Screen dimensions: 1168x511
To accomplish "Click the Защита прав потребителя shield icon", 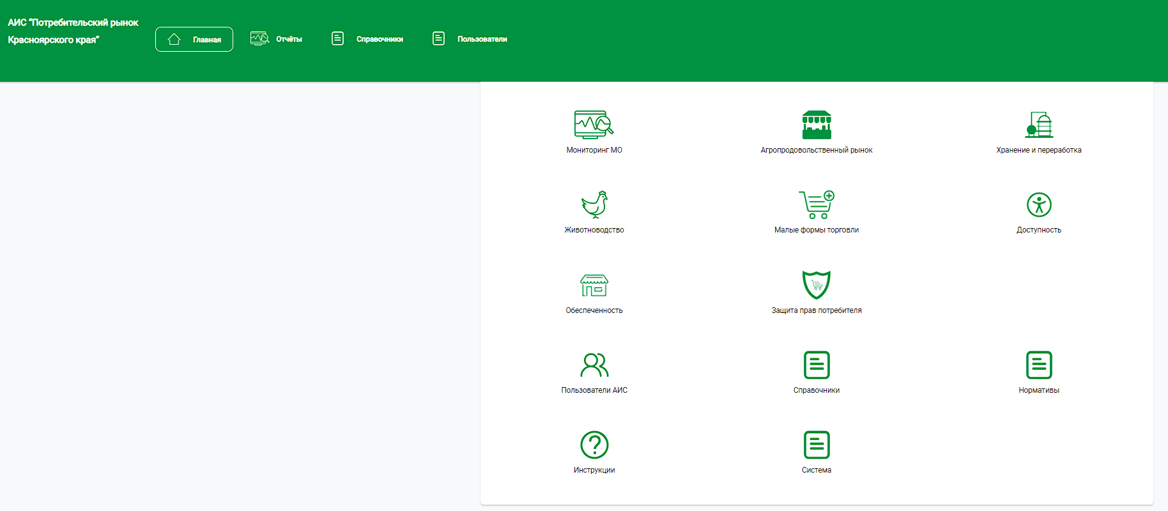I will click(x=817, y=285).
